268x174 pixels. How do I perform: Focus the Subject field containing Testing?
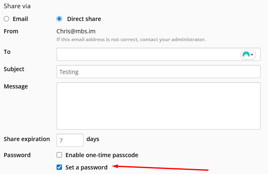(x=159, y=72)
